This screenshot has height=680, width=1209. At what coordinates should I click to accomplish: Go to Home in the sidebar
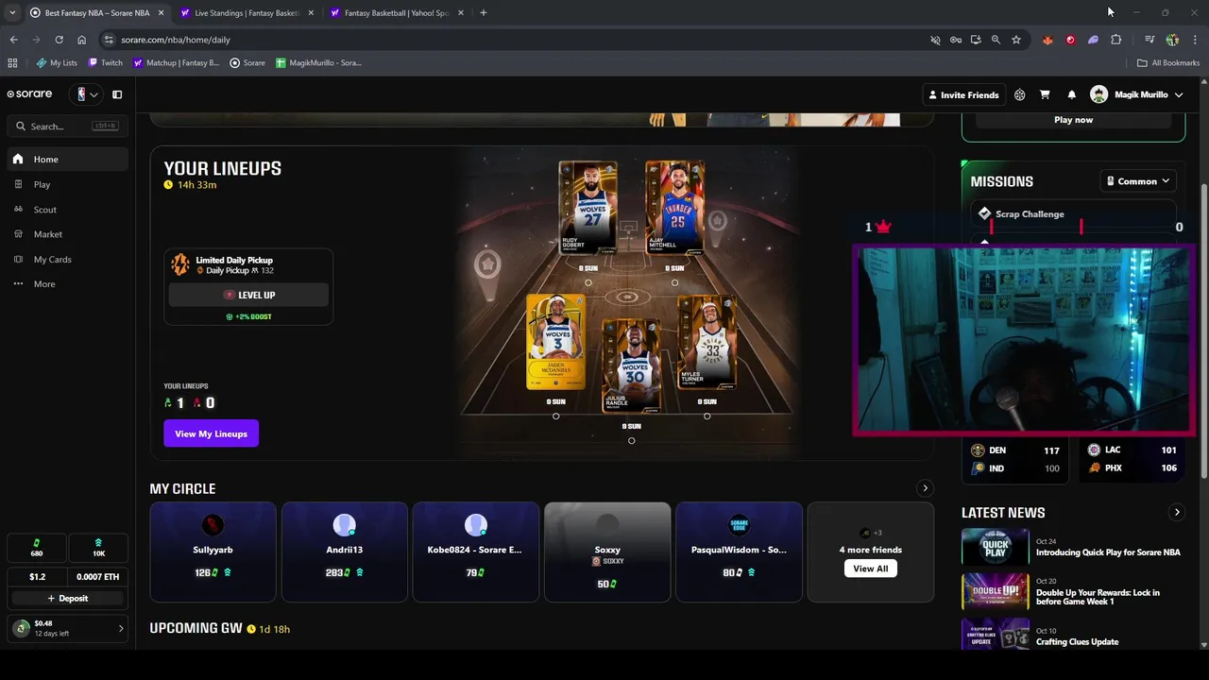66,159
